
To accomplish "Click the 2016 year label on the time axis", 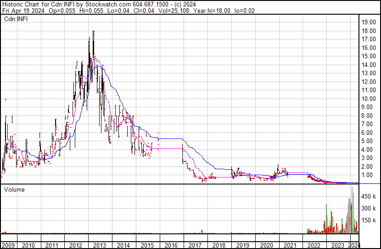I will tap(171, 245).
